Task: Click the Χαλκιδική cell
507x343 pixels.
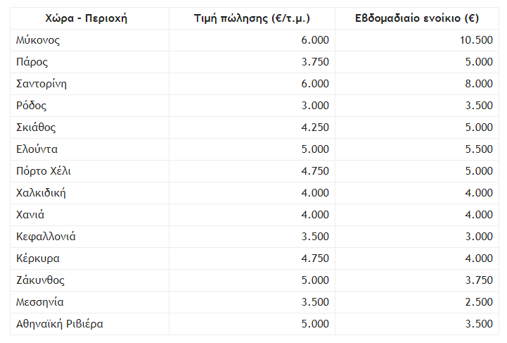Action: tap(41, 193)
